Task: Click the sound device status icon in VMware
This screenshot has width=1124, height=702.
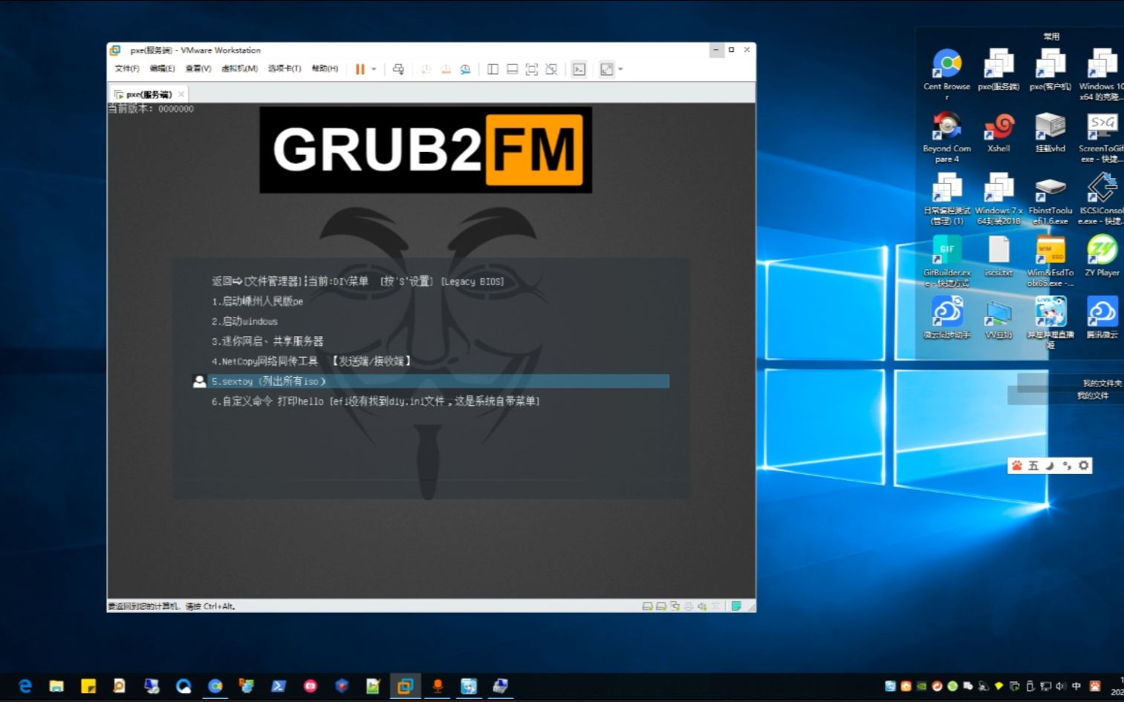Action: click(702, 606)
